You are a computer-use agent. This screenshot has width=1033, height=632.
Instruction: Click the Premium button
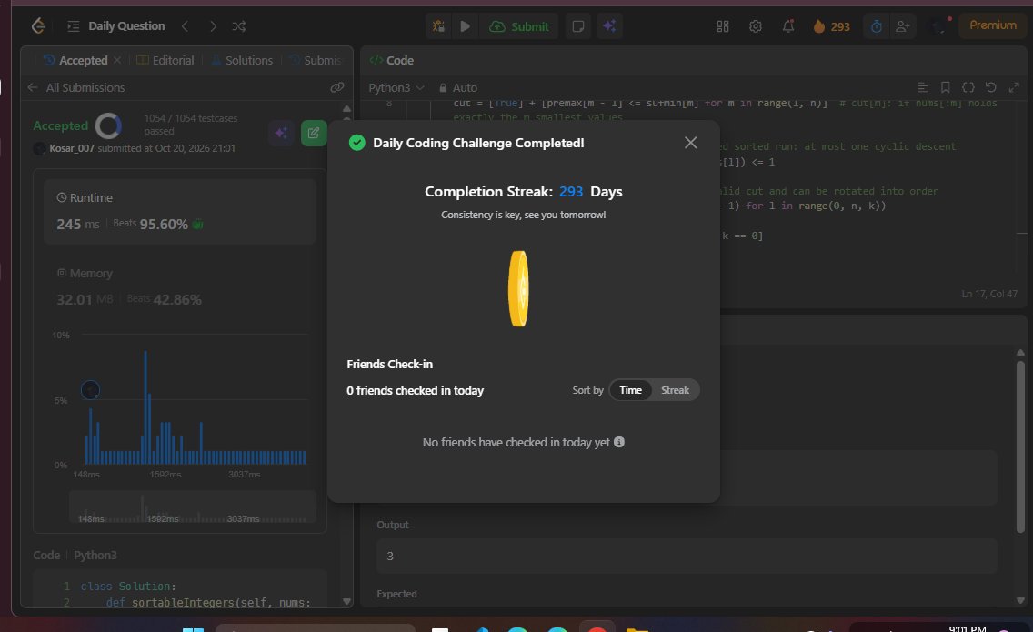pos(993,25)
